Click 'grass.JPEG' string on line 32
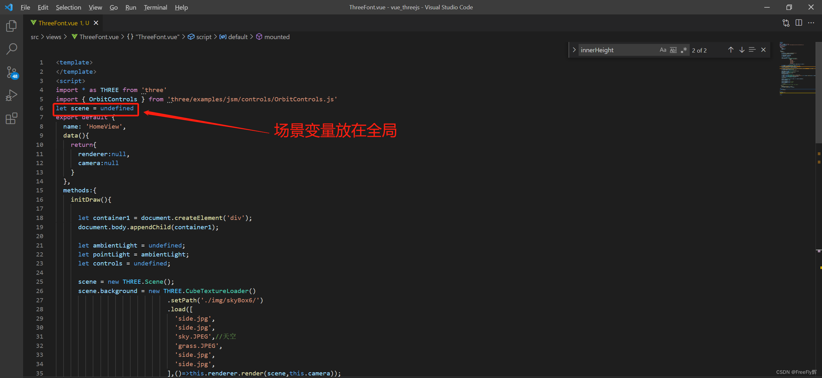This screenshot has height=378, width=822. click(197, 346)
